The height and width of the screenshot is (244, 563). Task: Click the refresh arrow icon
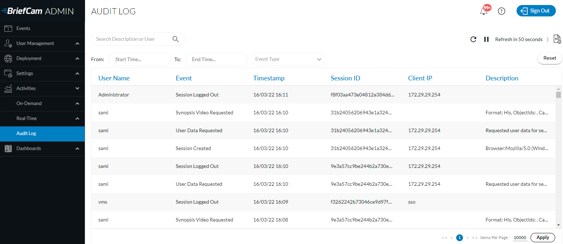point(473,39)
